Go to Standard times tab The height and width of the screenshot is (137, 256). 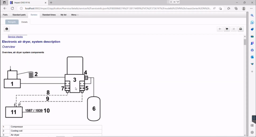(49, 15)
